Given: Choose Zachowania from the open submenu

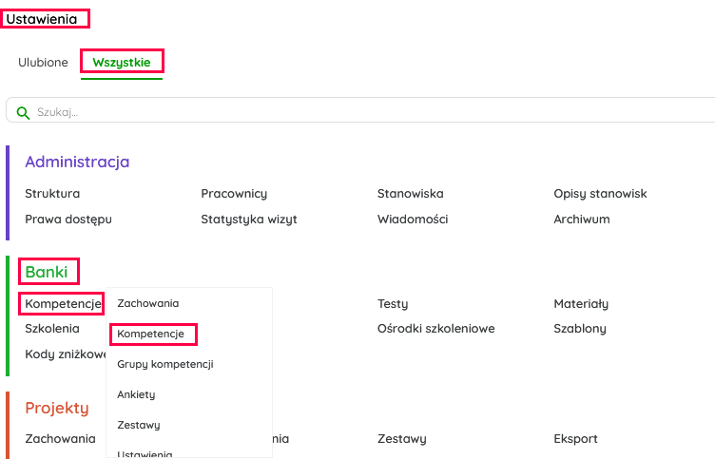Looking at the screenshot, I should click(148, 303).
